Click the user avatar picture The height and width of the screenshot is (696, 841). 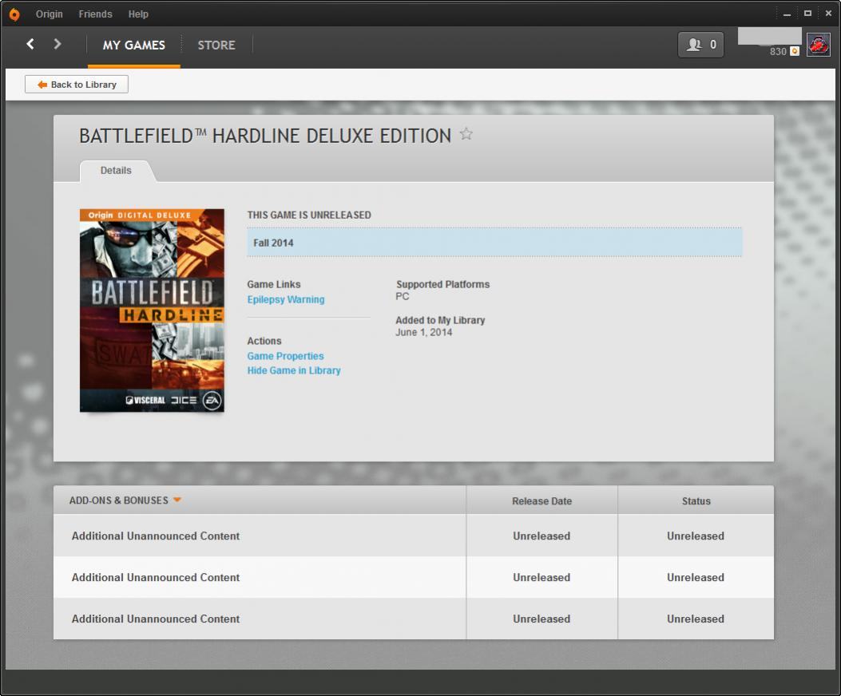818,45
